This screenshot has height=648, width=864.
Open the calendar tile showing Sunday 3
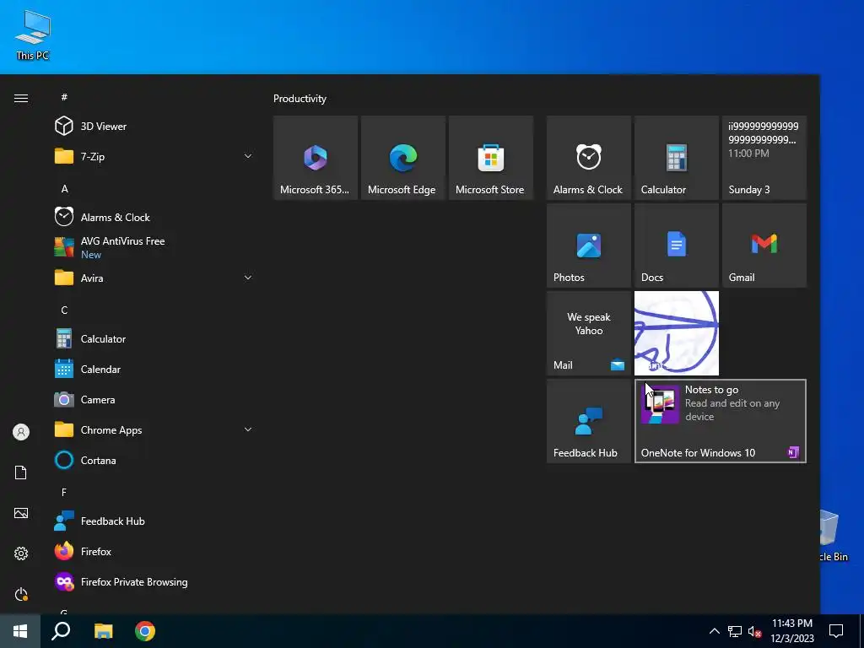(x=764, y=158)
